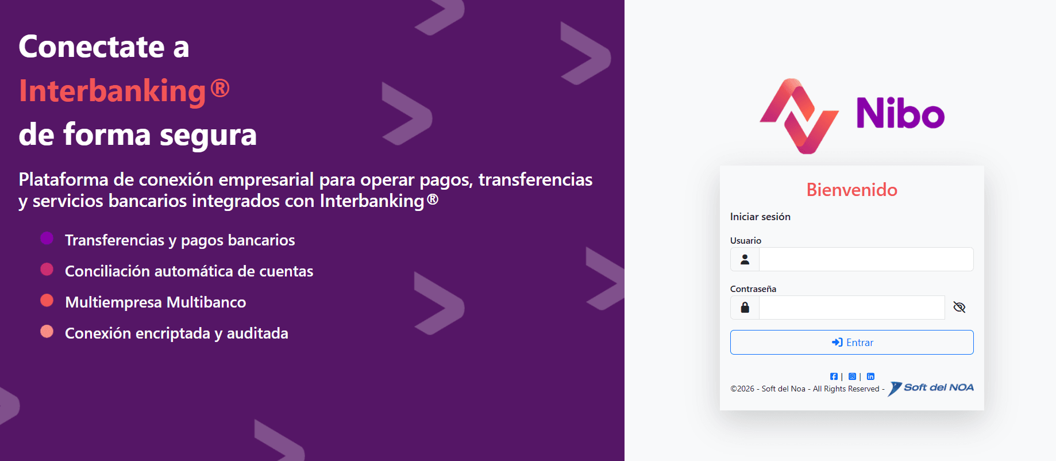Click the padlock icon beside Contraseña
Image resolution: width=1056 pixels, height=461 pixels.
coord(745,308)
